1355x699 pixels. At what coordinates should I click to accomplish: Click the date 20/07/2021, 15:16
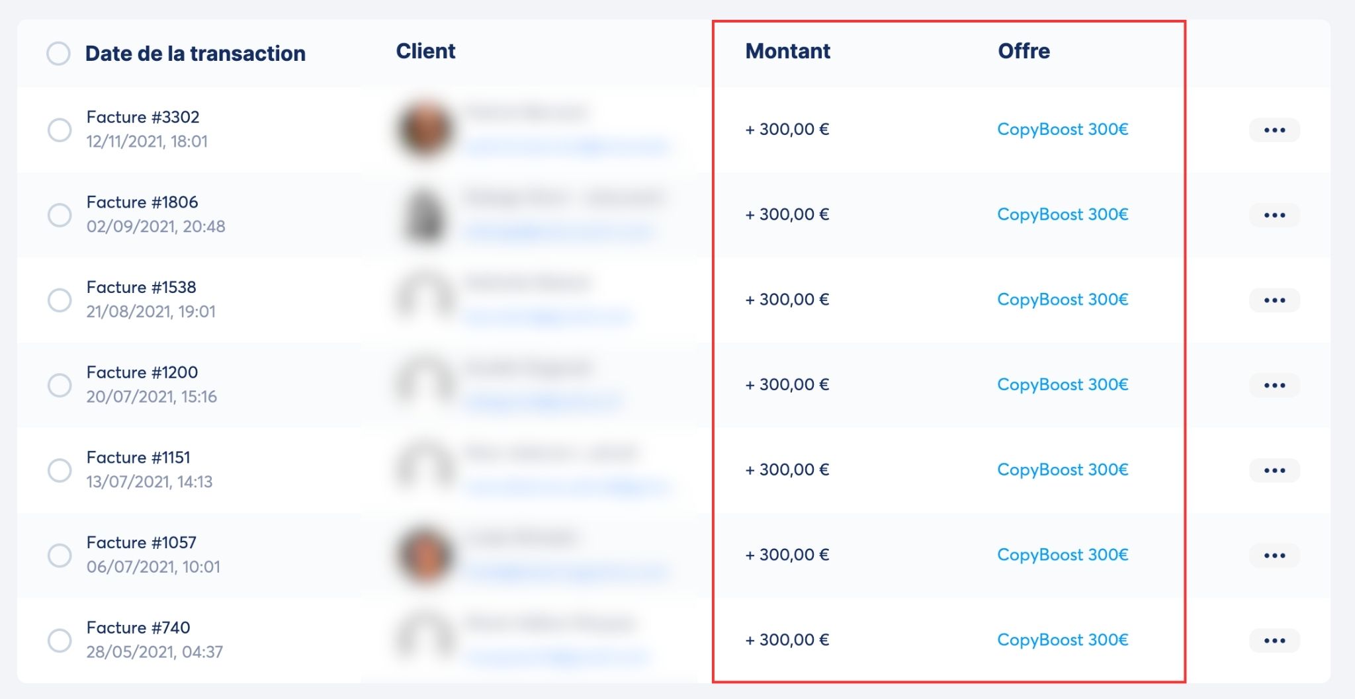coord(152,397)
